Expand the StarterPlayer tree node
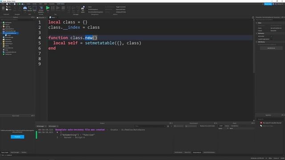Viewport: 285px width, 160px height. click(x=1, y=44)
